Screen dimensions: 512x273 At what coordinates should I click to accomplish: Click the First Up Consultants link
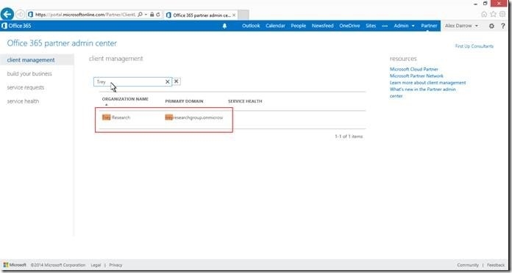tap(474, 46)
